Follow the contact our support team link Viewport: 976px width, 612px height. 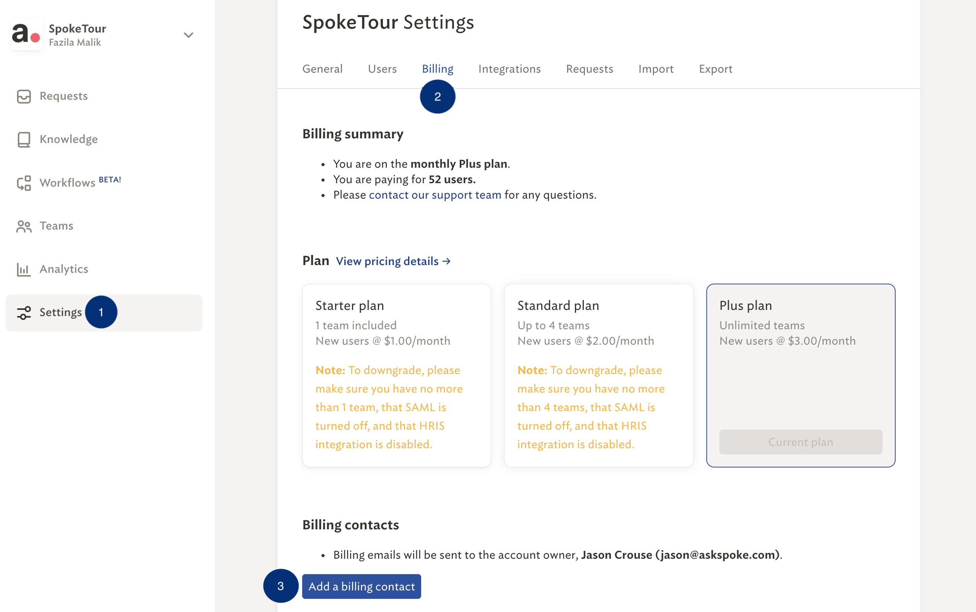coord(435,195)
